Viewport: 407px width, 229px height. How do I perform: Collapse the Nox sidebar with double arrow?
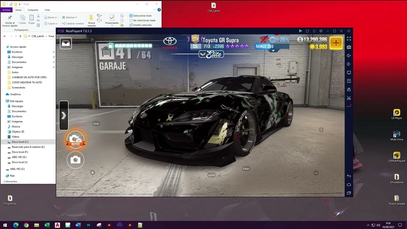pyautogui.click(x=349, y=31)
